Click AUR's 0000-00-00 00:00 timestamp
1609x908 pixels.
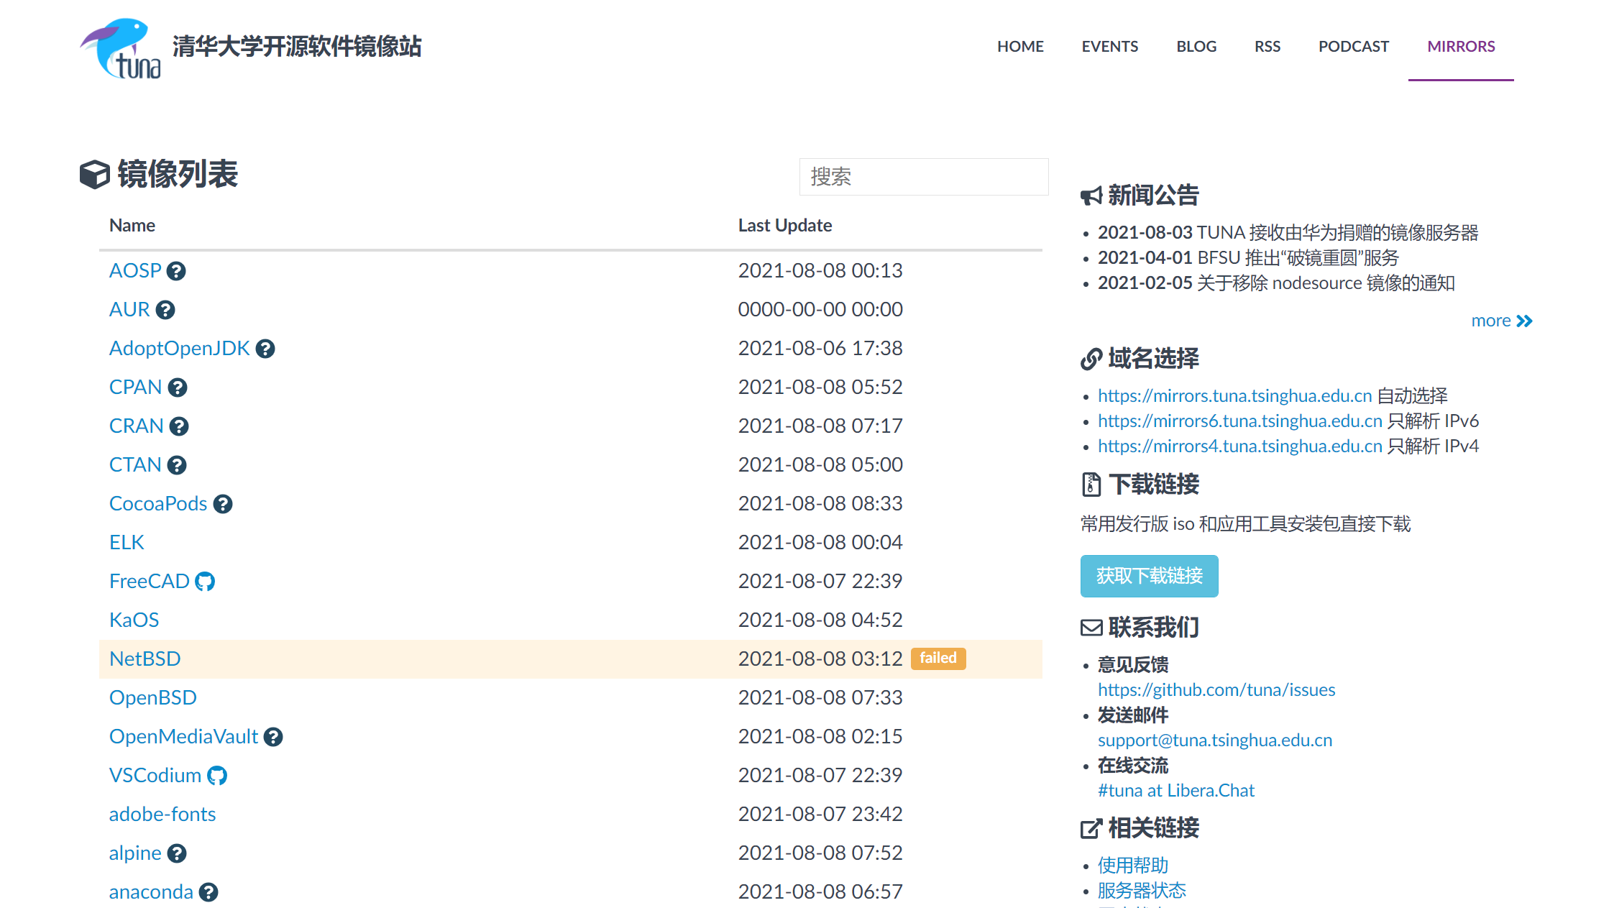[x=820, y=309]
